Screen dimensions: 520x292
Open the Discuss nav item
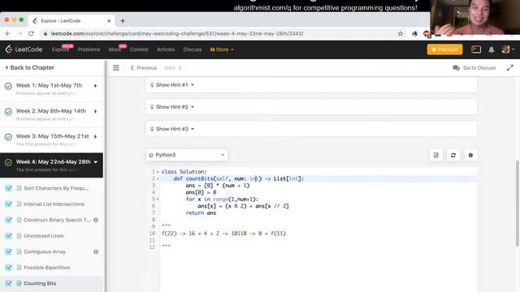193,49
